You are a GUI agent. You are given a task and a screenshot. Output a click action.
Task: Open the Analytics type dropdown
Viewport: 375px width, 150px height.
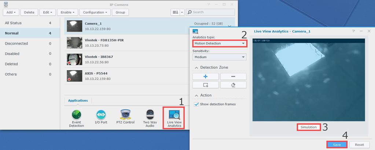(x=219, y=43)
